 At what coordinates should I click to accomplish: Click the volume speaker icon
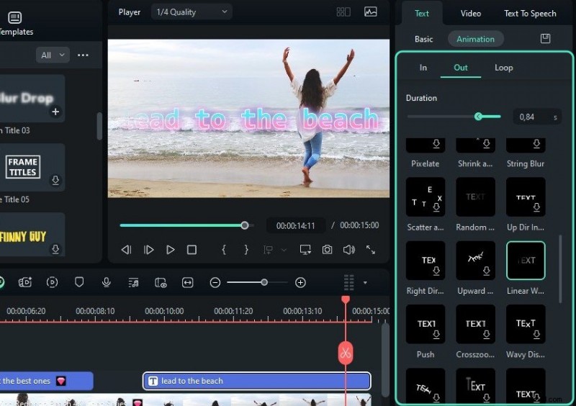[348, 250]
